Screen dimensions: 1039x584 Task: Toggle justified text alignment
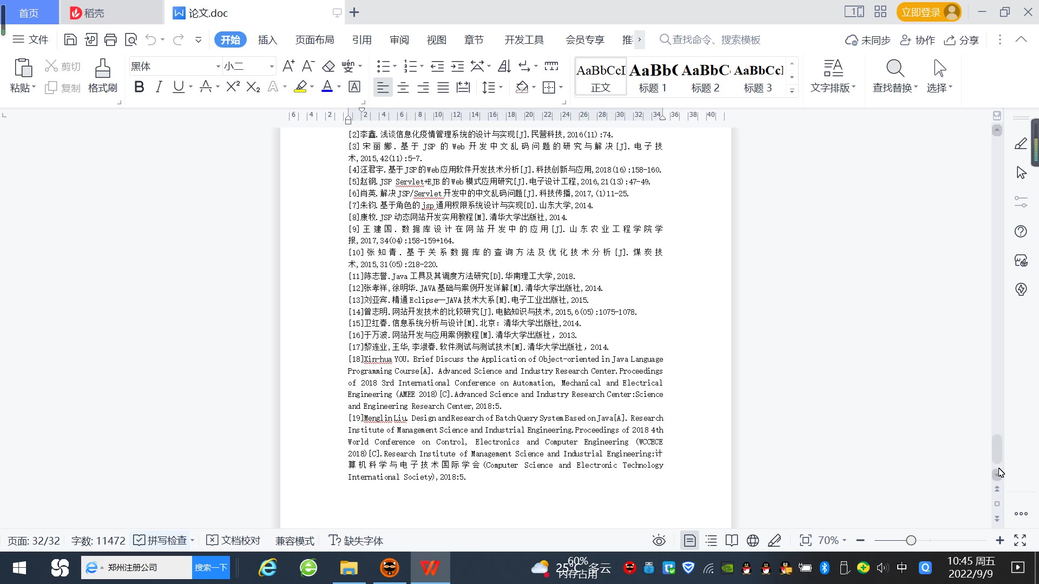[443, 87]
